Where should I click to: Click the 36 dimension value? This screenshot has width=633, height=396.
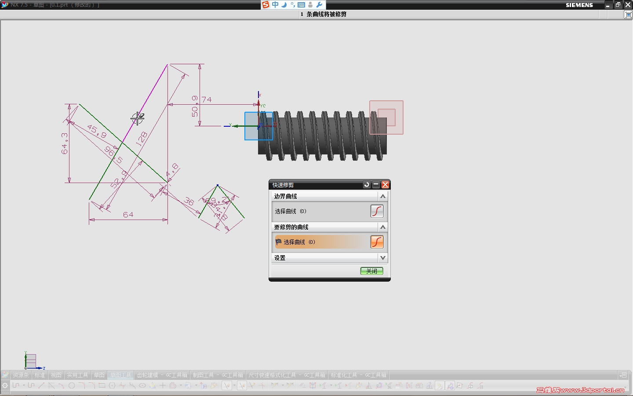(189, 202)
